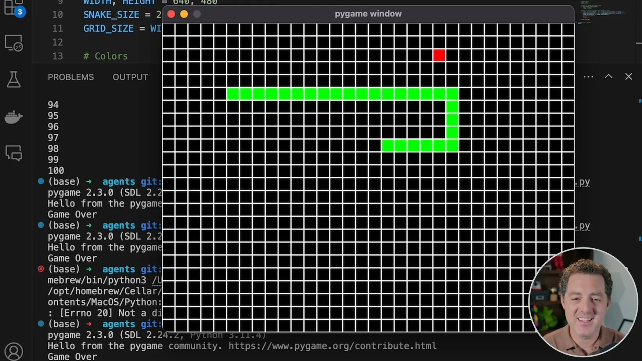This screenshot has height=361, width=642.
Task: Click the '/opt/homebrew/Cellar/' terminal line
Action: pos(105,291)
